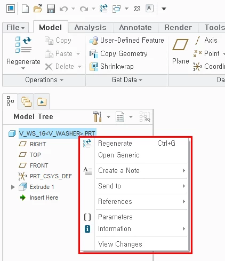This screenshot has width=225, height=261.
Task: Open the User-Defined Feature tool
Action: click(126, 41)
